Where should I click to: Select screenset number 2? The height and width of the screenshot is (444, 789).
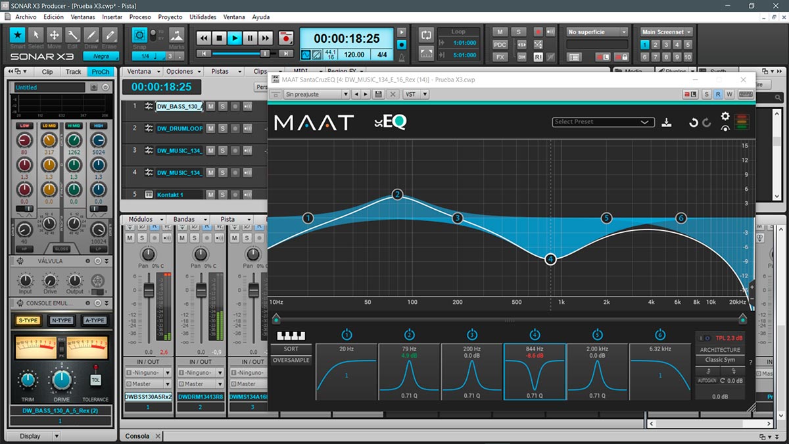tap(656, 45)
